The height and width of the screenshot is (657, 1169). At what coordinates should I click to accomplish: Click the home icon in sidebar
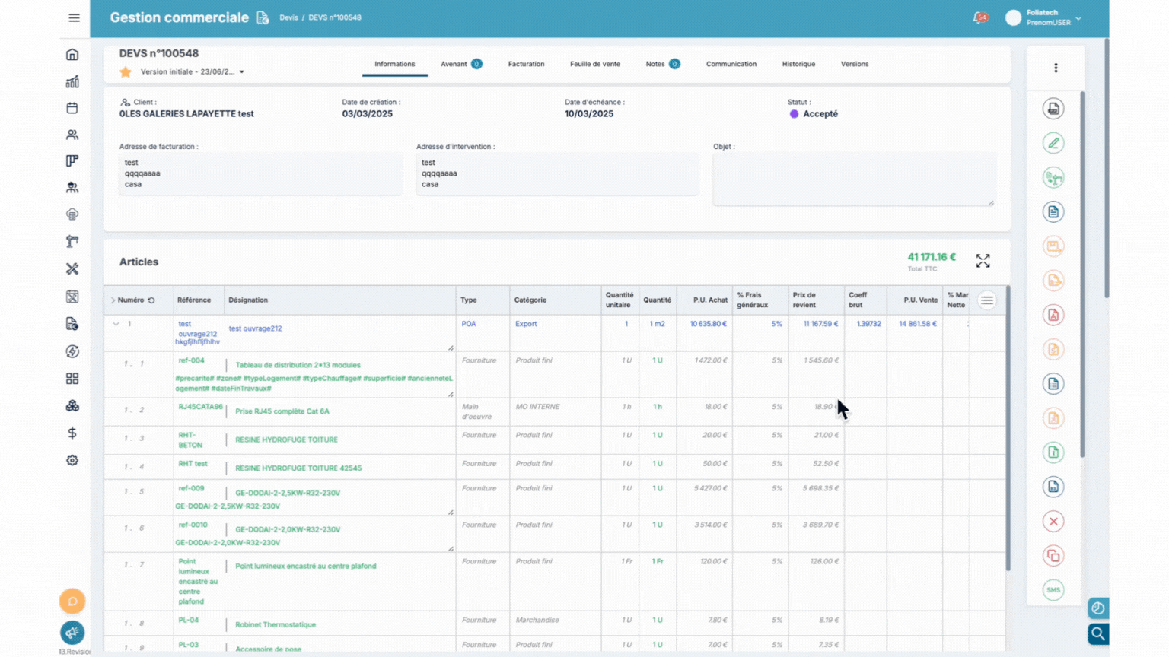pos(72,55)
